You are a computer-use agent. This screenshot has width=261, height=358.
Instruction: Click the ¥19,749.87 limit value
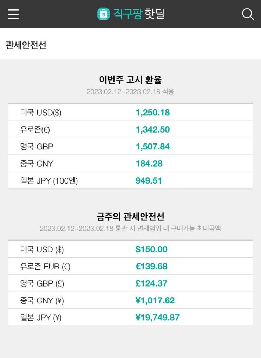pos(157,318)
